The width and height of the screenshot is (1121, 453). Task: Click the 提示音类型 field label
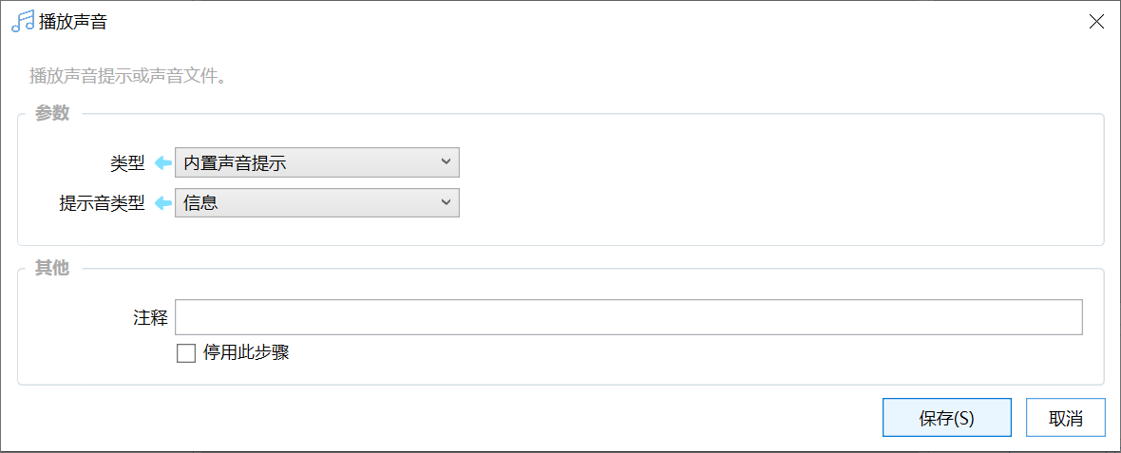pos(102,202)
